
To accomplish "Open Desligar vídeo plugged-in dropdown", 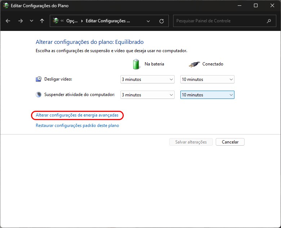I will pyautogui.click(x=207, y=79).
